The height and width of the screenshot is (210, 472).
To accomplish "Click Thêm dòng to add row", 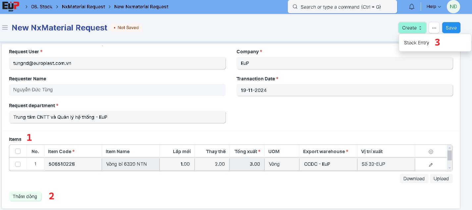I will click(25, 196).
